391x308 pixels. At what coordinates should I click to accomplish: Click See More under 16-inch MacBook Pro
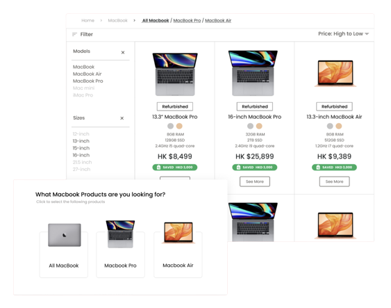pyautogui.click(x=255, y=181)
